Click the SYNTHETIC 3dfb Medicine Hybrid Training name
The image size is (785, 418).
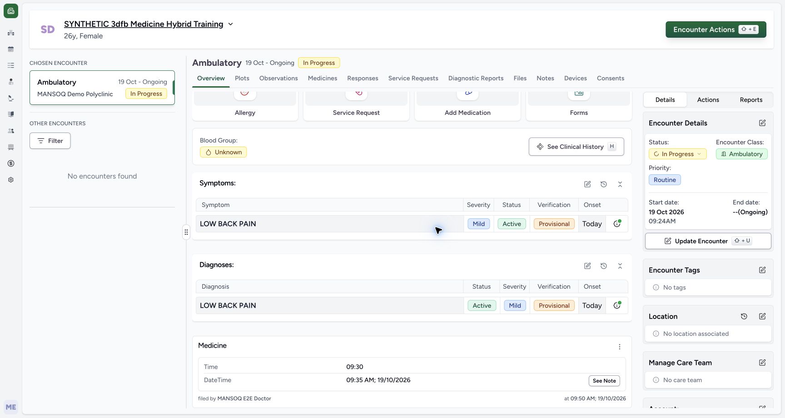(144, 24)
